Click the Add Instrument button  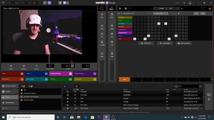click(x=184, y=43)
